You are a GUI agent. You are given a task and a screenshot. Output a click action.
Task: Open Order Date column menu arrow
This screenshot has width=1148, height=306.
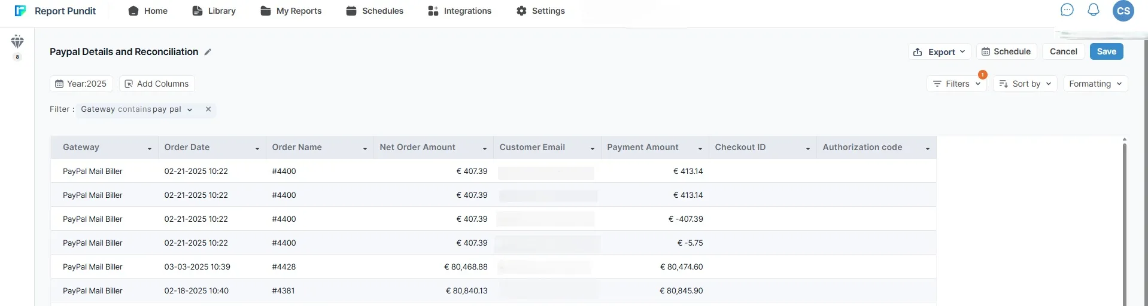pos(257,148)
